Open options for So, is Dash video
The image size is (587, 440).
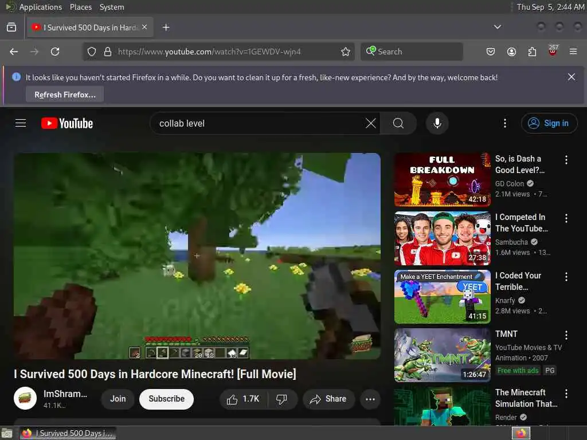[x=566, y=160]
